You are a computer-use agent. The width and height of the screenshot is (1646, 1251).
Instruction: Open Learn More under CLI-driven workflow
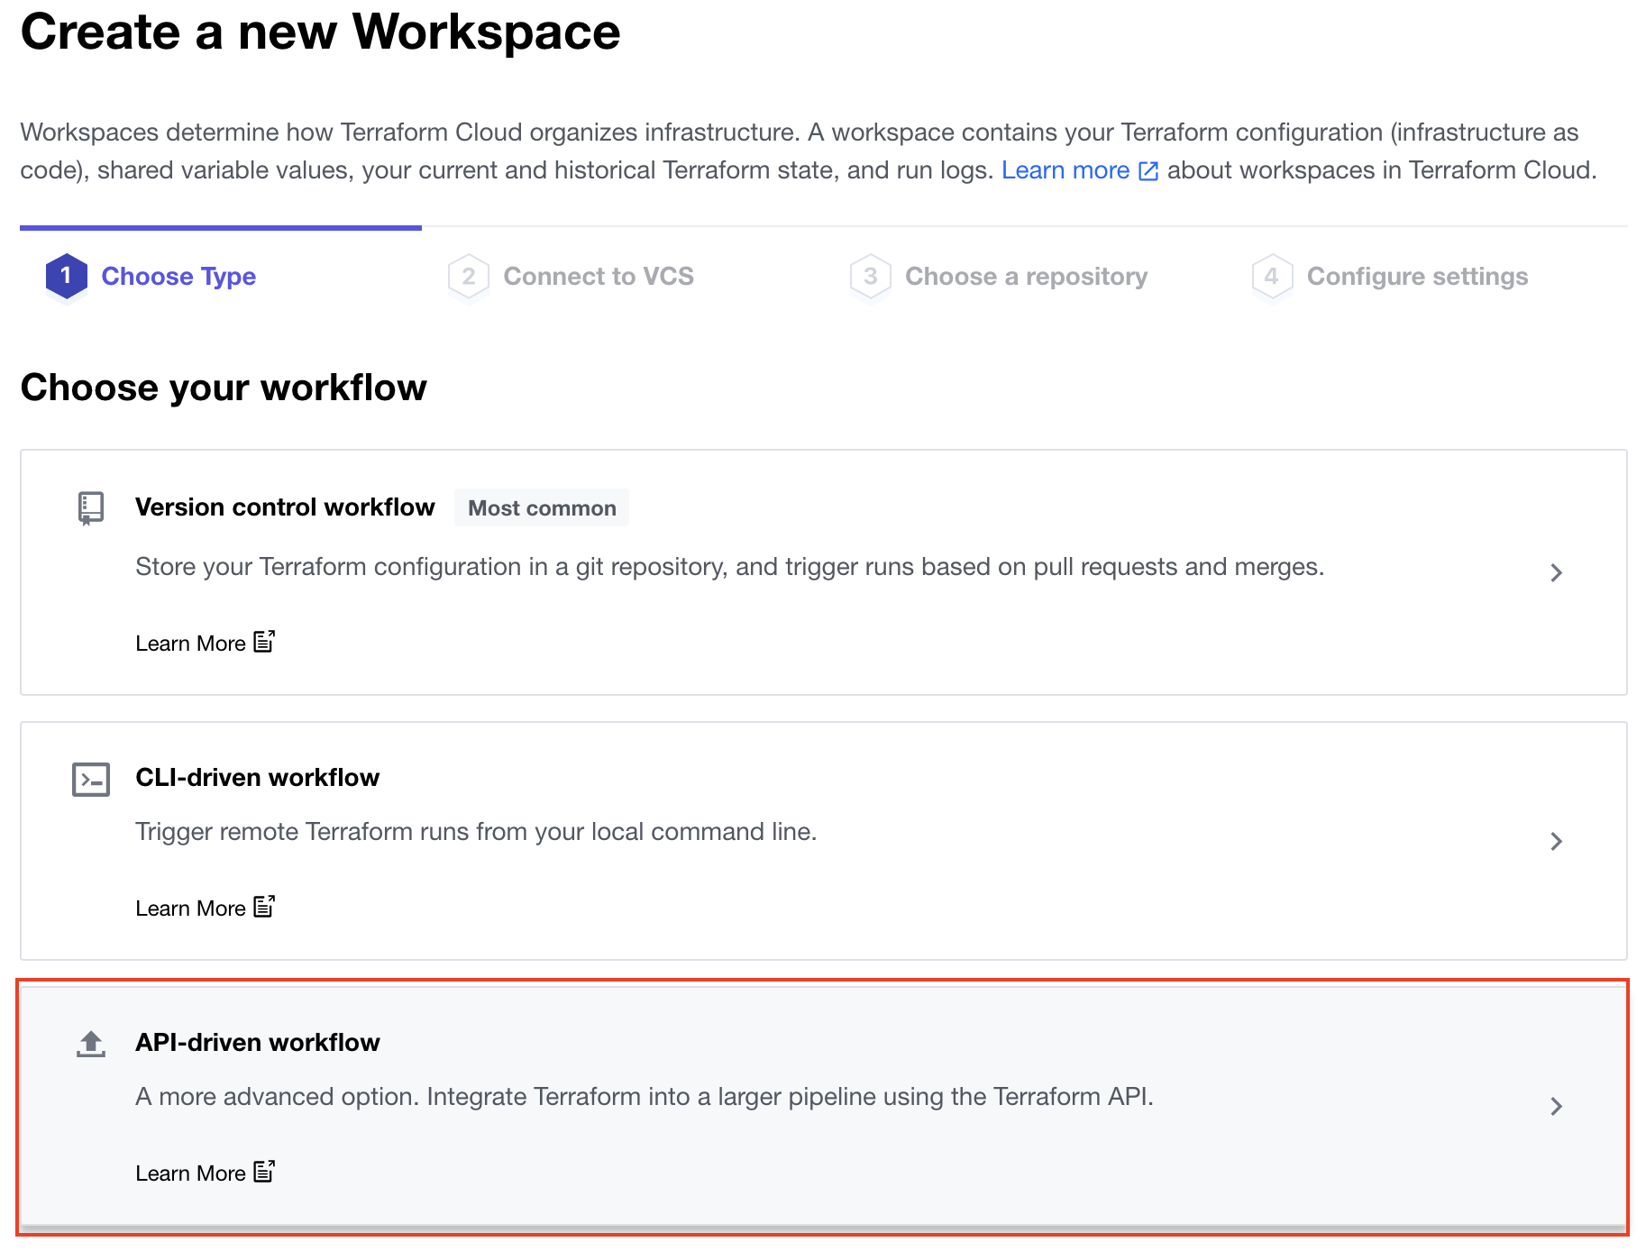click(x=190, y=909)
